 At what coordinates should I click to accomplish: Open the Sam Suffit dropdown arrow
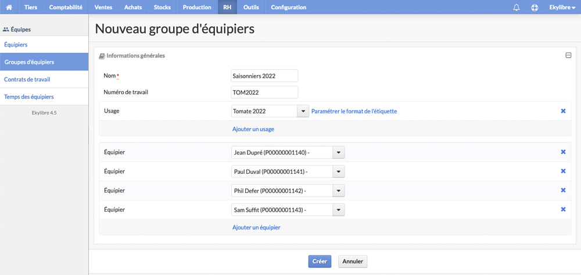pyautogui.click(x=339, y=210)
